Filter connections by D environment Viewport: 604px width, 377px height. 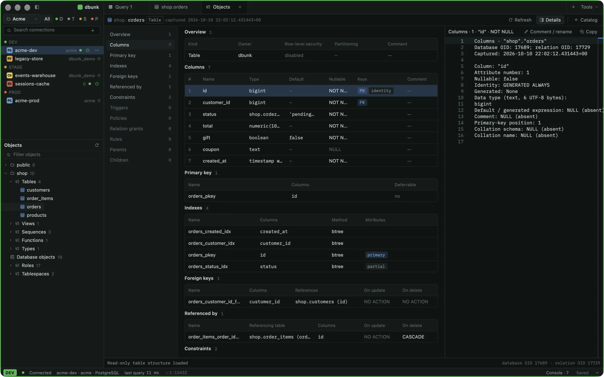pos(59,19)
